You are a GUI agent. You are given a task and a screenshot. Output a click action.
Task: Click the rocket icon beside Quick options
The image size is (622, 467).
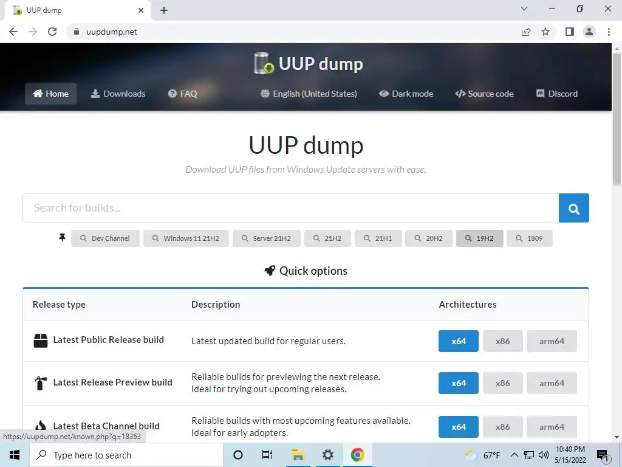click(270, 271)
